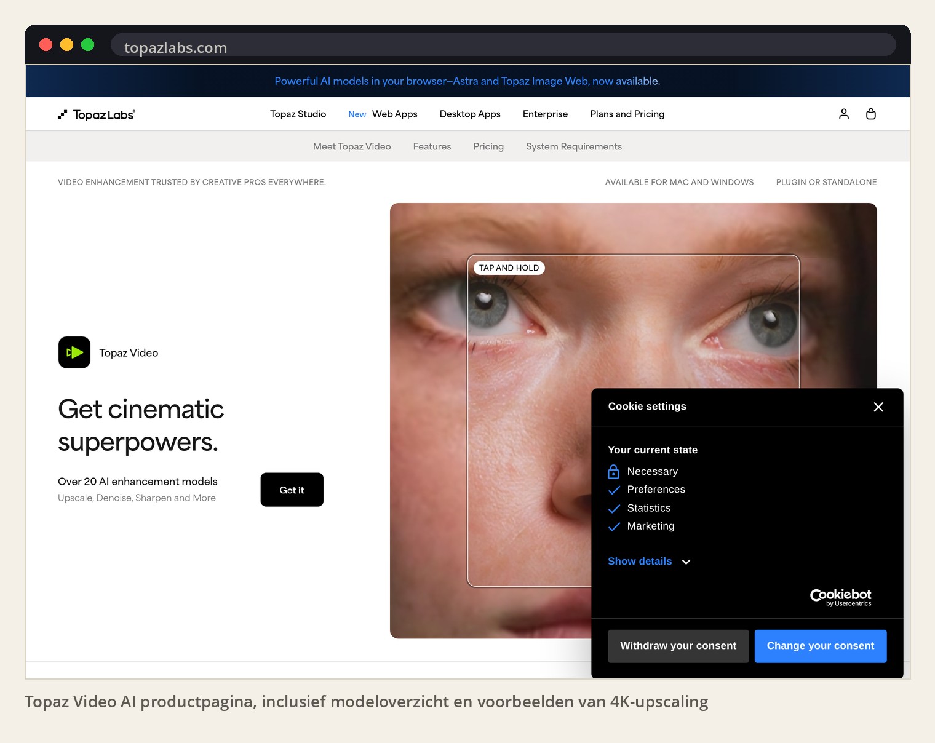Viewport: 935px width, 743px height.
Task: Select the System Requirements tab
Action: (574, 146)
